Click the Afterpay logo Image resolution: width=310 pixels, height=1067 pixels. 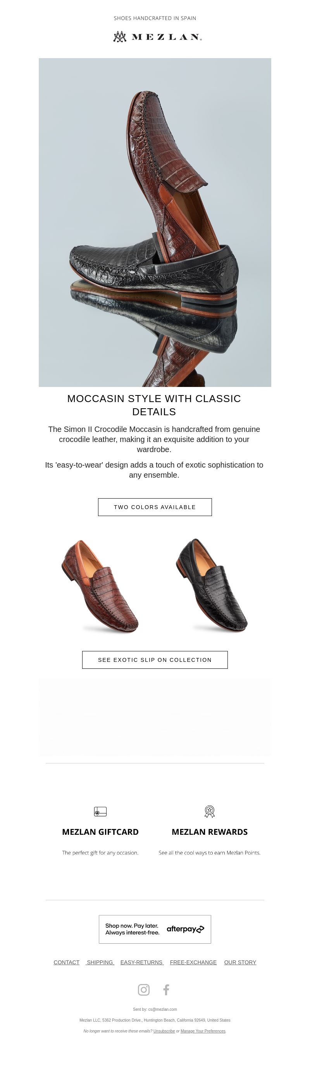(x=186, y=929)
